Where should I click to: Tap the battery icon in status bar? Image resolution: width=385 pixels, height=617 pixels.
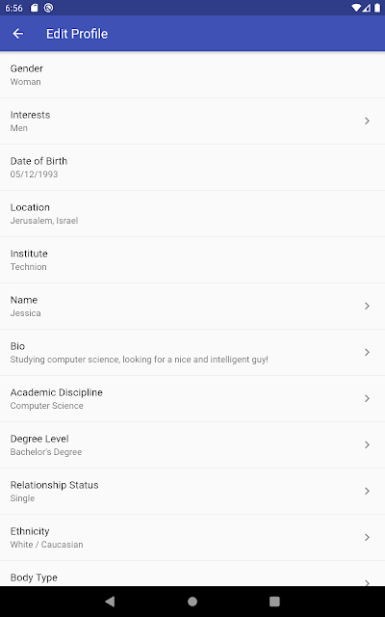[x=377, y=8]
